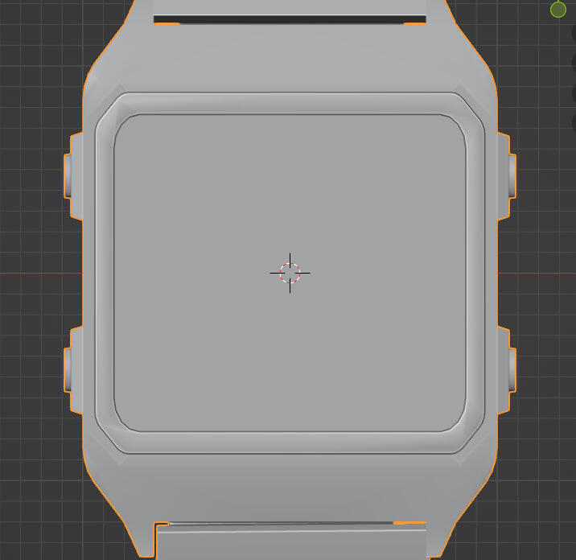Click the strap segment at the bottom
The width and height of the screenshot is (576, 560).
pos(290,543)
